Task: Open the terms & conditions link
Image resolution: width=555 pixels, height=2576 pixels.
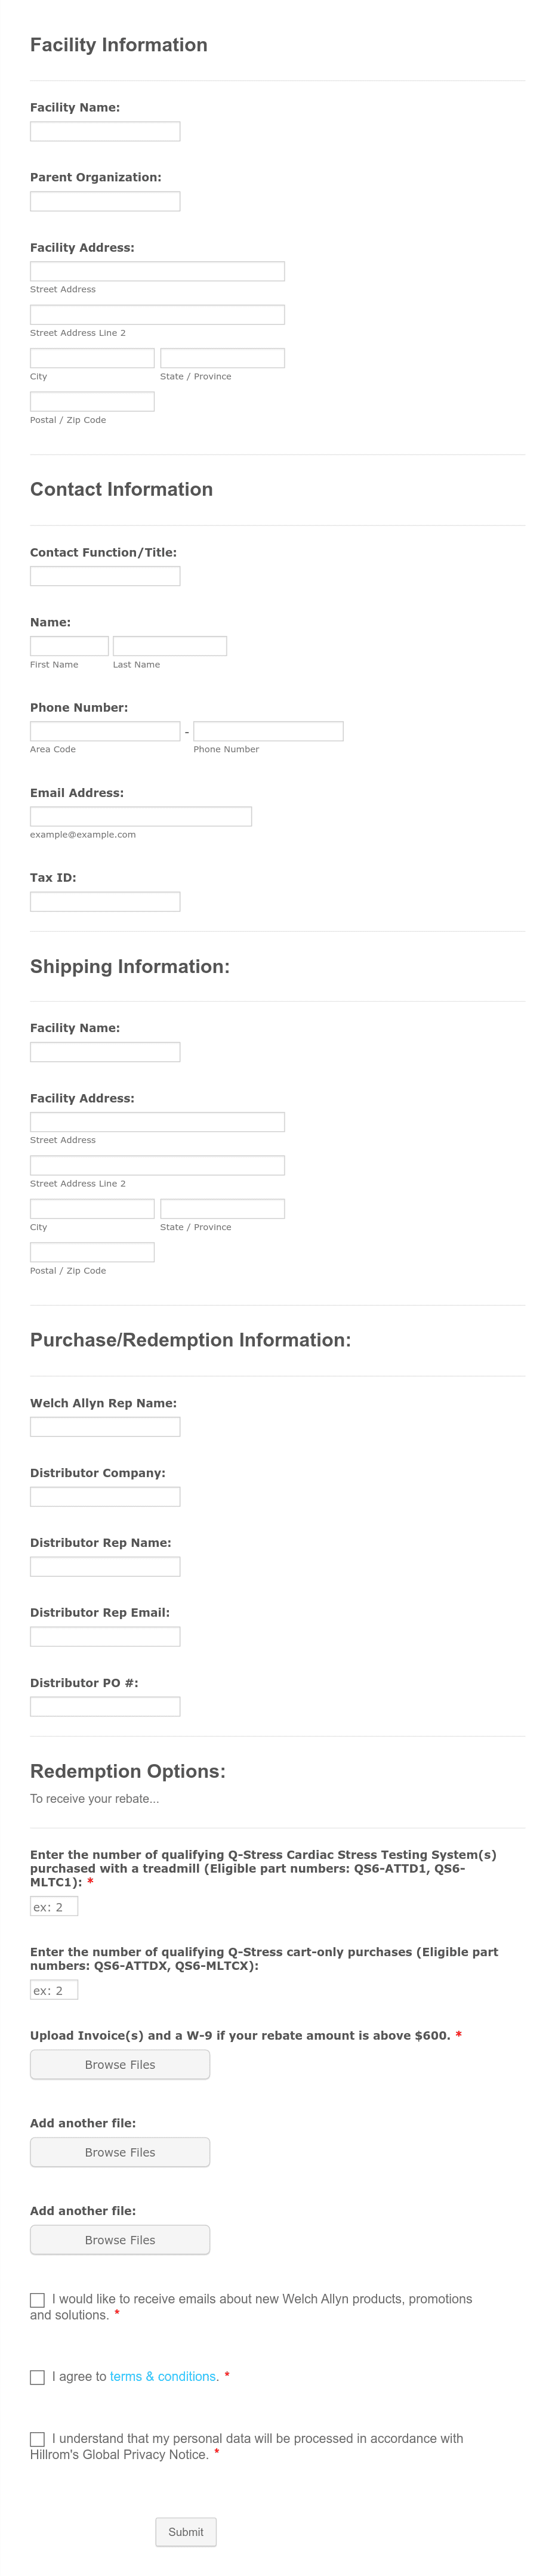Action: tap(164, 2377)
